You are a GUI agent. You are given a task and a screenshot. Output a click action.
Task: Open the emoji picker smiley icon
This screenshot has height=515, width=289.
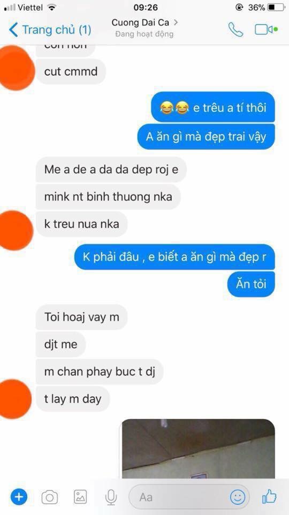237,497
